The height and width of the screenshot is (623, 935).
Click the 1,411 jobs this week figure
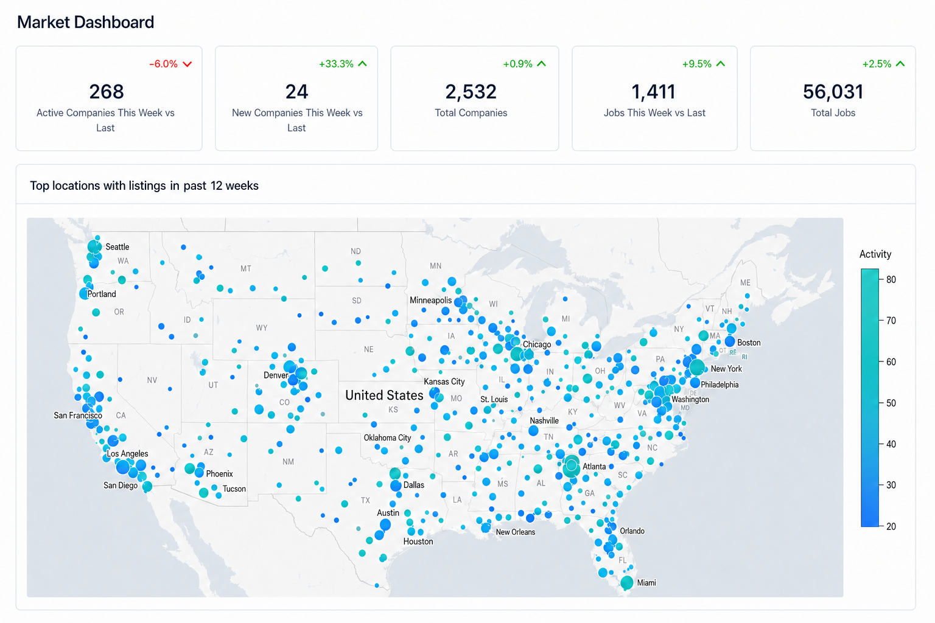[654, 92]
